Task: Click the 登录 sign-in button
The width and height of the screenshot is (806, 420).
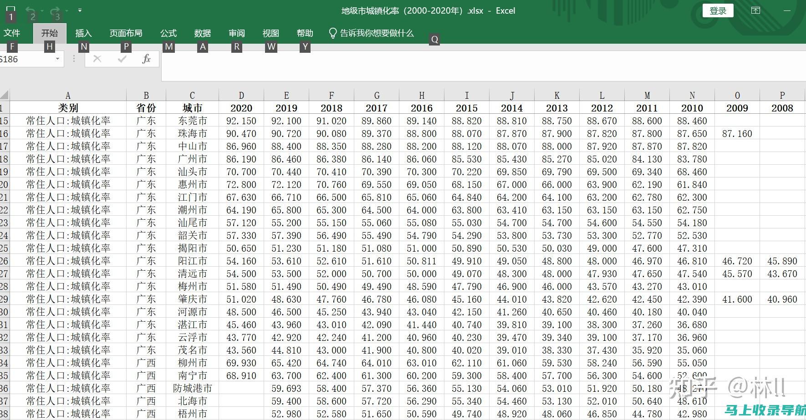Action: click(x=718, y=10)
